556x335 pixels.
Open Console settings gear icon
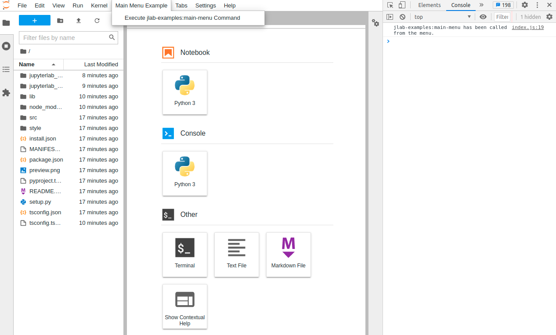[549, 17]
